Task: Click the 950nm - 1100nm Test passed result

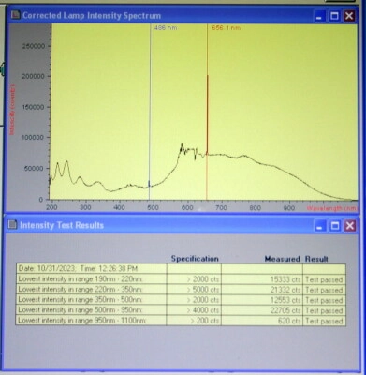Action: click(324, 321)
